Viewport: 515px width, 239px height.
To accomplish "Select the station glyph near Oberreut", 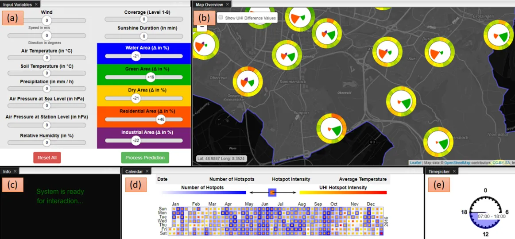I will (x=248, y=81).
